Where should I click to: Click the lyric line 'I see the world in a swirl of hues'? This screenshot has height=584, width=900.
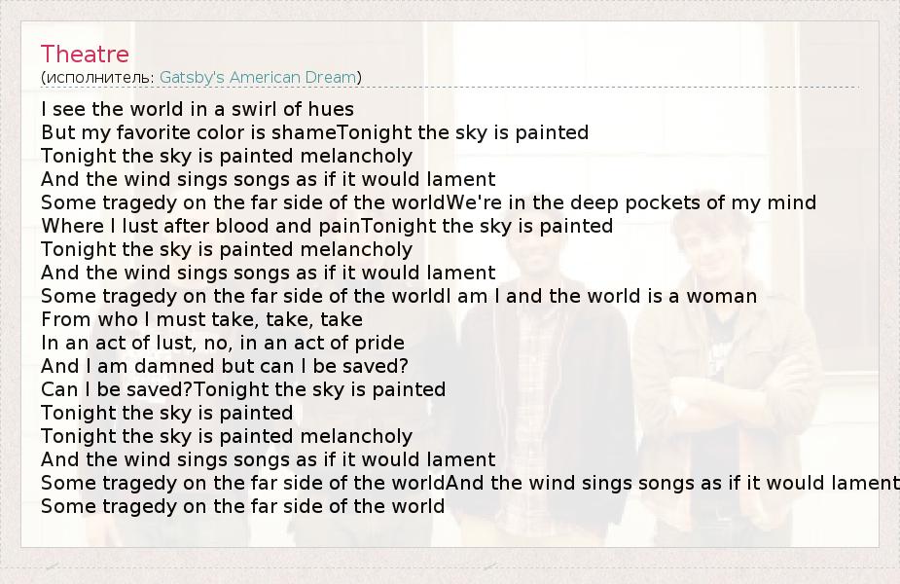[198, 109]
